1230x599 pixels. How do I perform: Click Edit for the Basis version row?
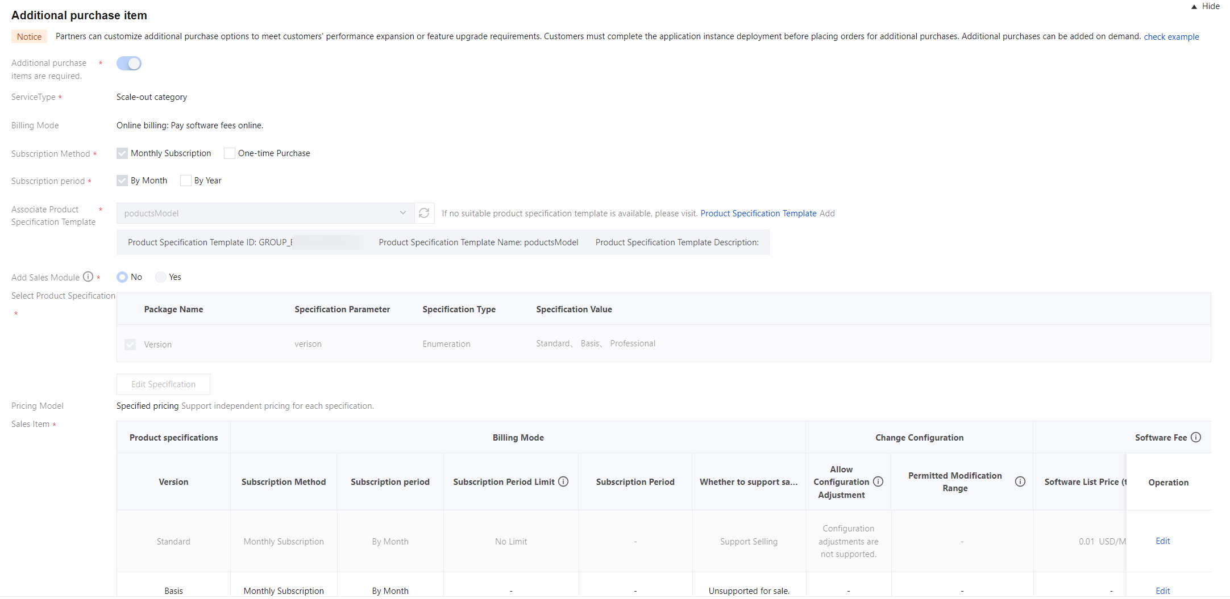(x=1162, y=591)
